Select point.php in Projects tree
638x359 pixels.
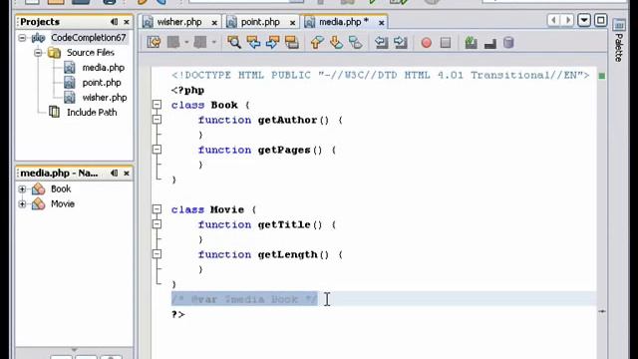click(102, 83)
